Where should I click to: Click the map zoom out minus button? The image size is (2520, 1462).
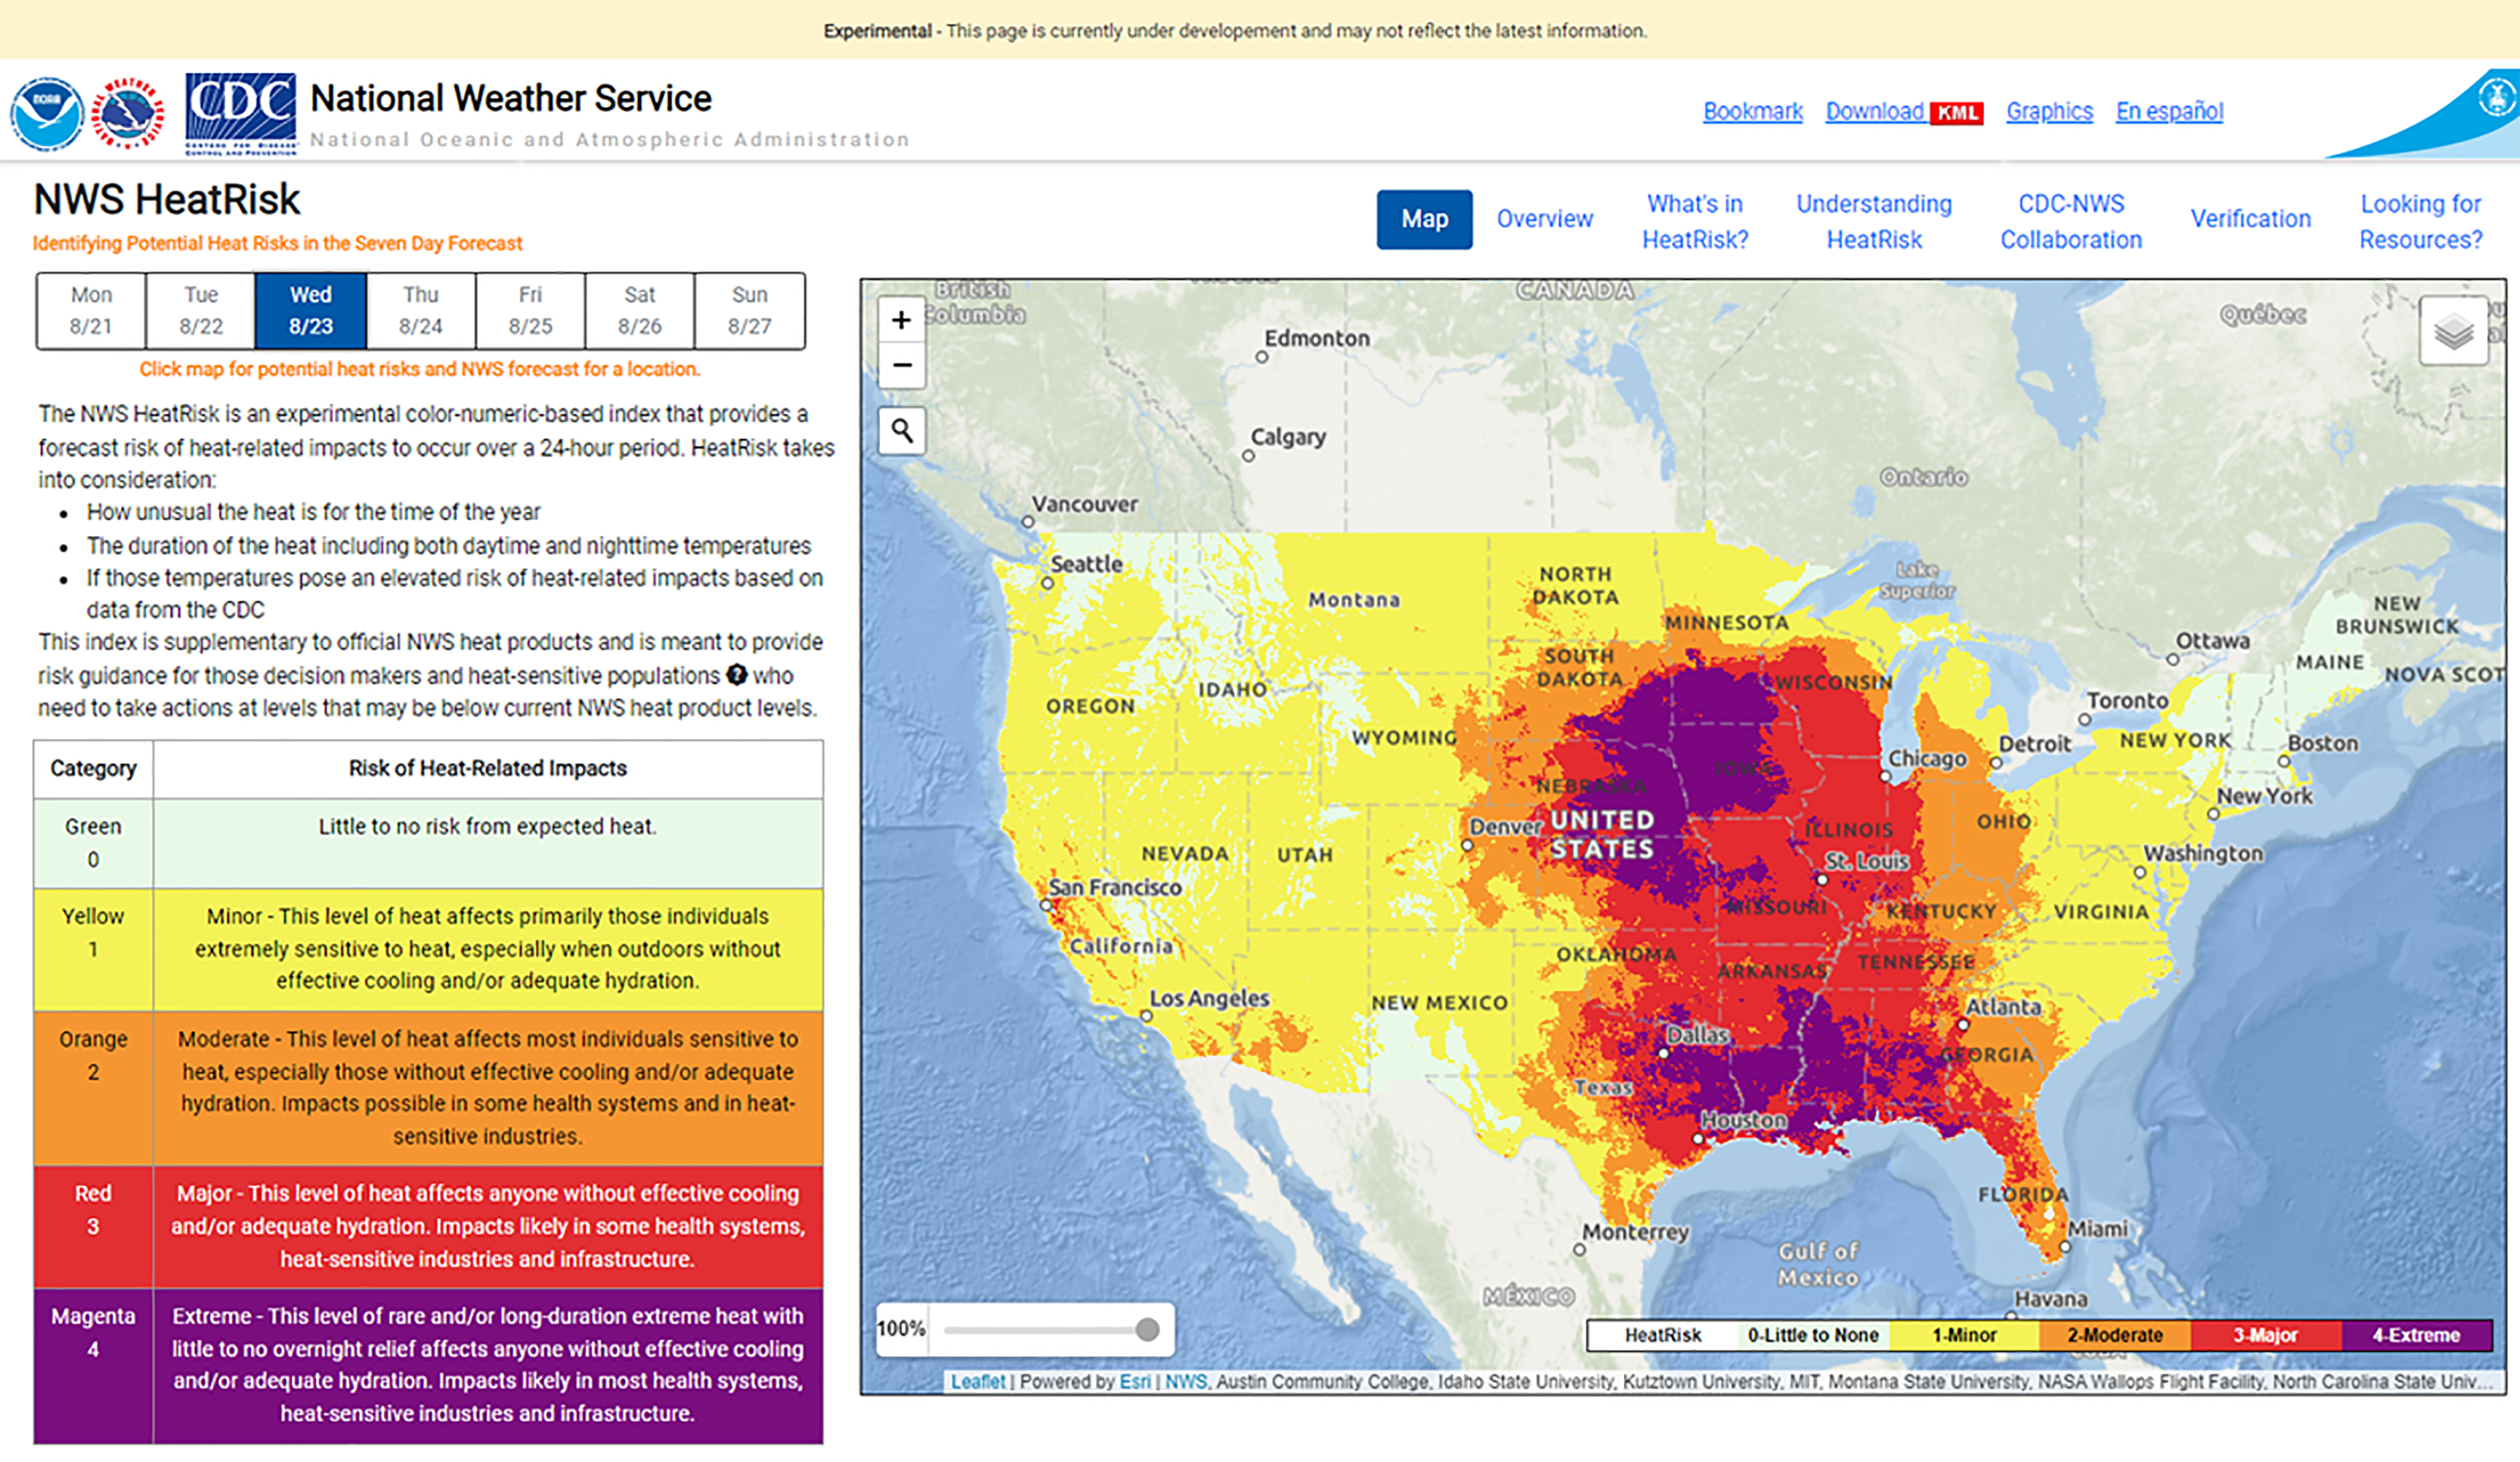click(x=901, y=365)
